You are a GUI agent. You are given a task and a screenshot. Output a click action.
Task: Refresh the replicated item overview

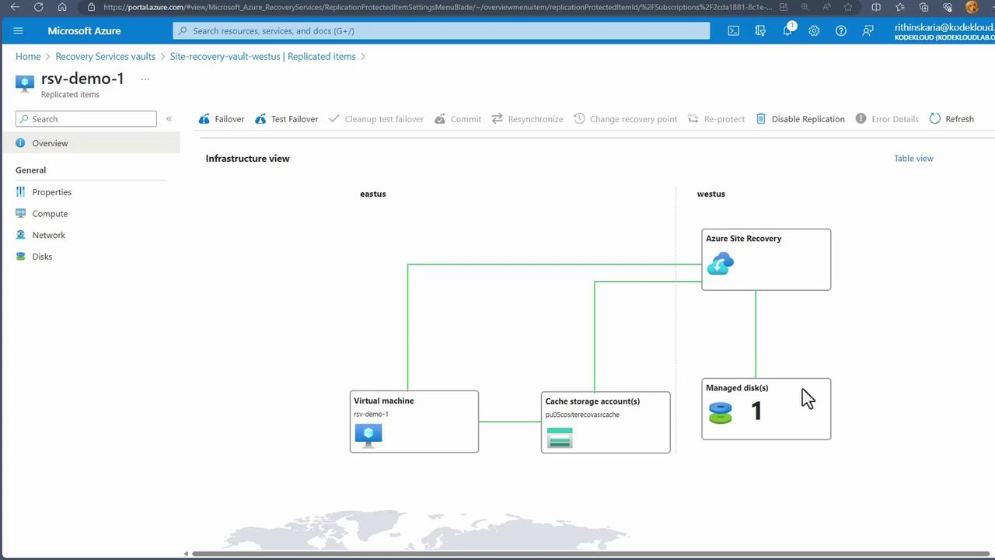tap(951, 119)
